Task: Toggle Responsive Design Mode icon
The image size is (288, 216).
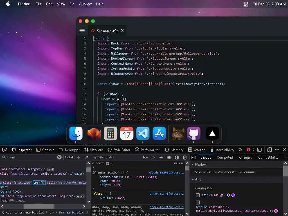Action: click(x=269, y=150)
